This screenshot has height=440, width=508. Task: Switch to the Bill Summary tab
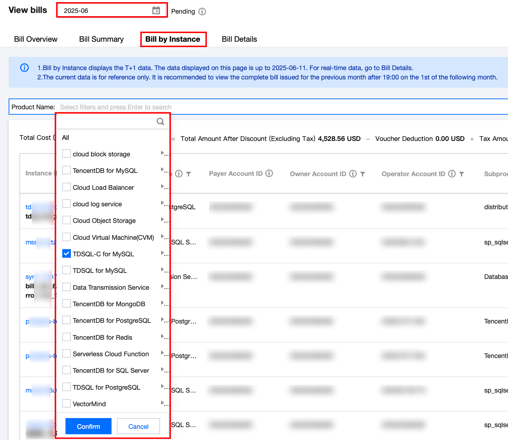point(101,39)
